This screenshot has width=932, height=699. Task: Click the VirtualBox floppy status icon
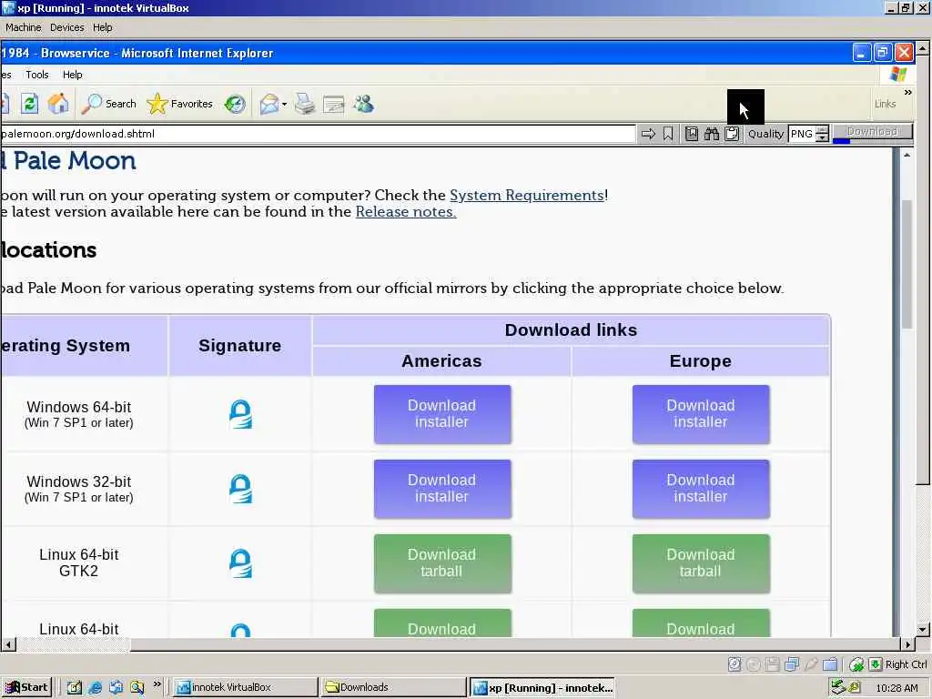[x=772, y=664]
